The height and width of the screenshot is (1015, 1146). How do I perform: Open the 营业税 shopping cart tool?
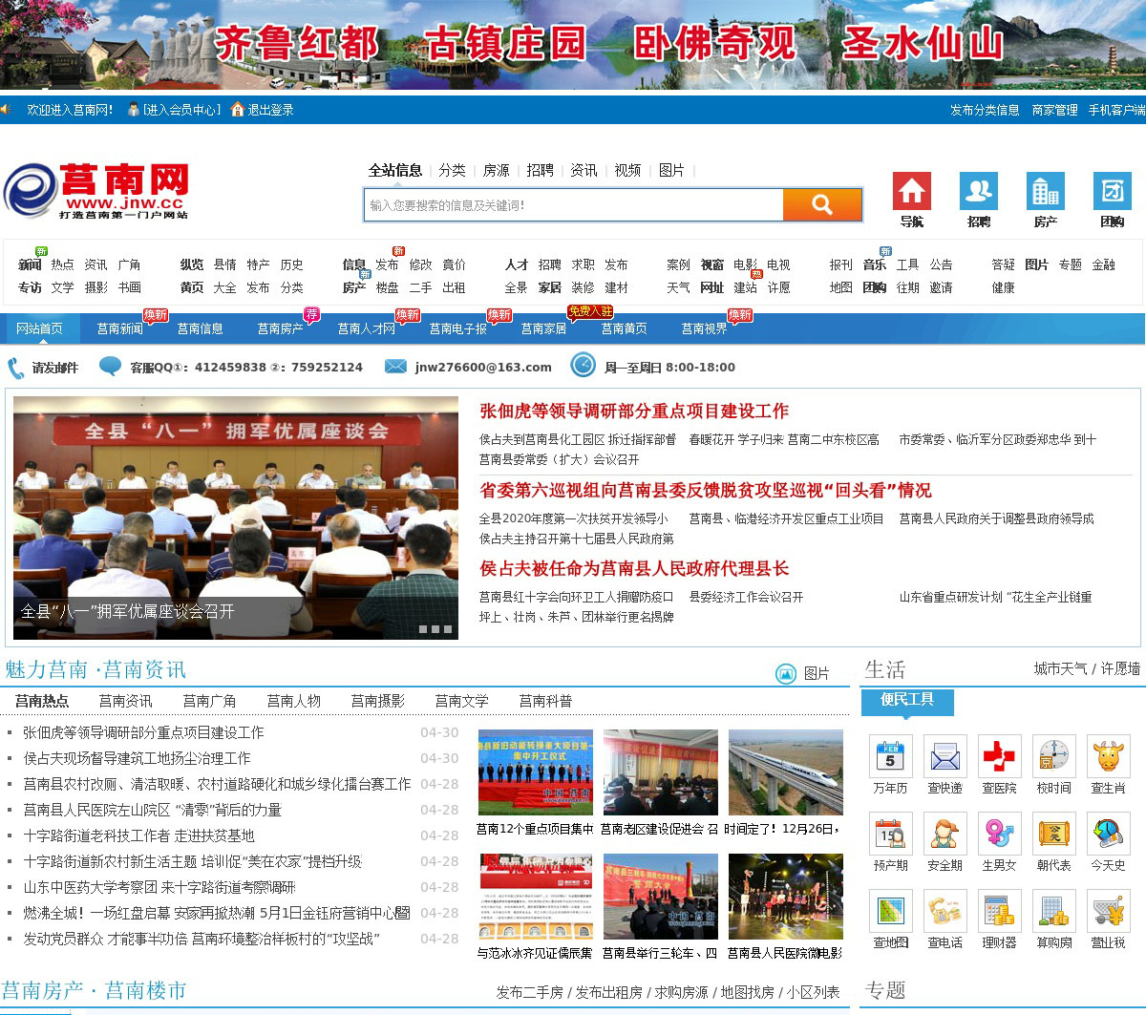tap(1108, 911)
